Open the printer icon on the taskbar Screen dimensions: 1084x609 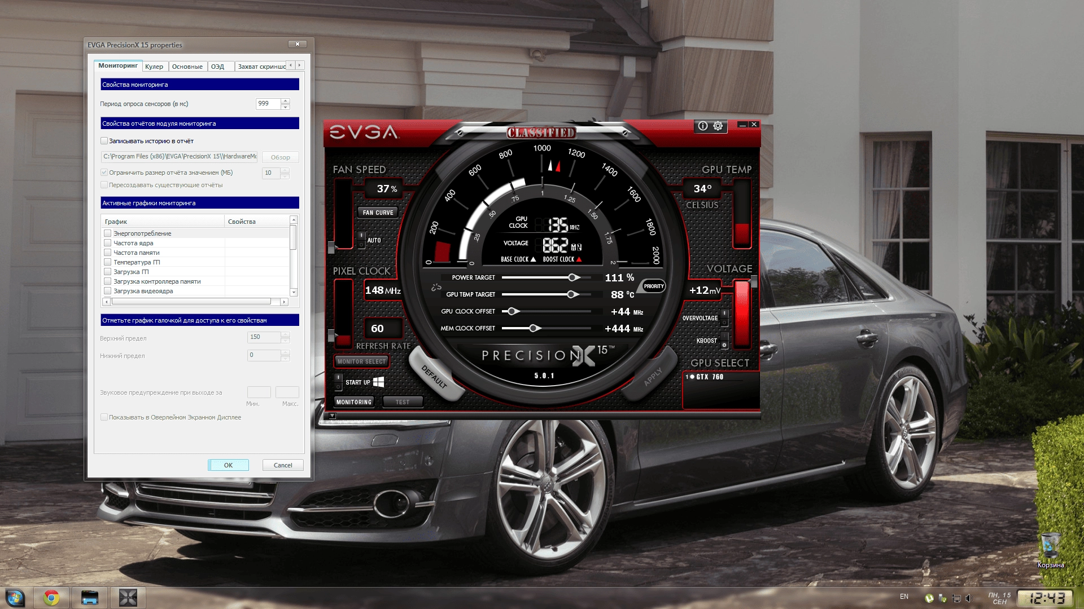point(89,598)
